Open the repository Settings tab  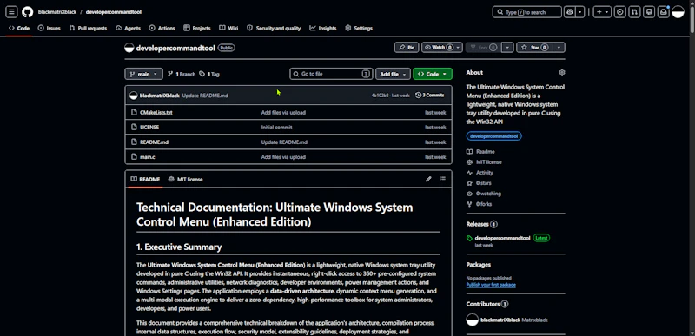(359, 29)
